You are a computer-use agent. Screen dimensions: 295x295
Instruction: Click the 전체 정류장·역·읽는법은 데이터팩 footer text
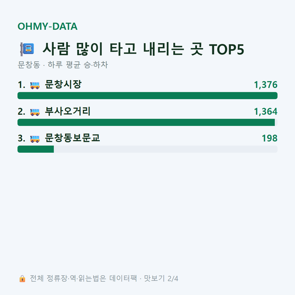coord(83,279)
